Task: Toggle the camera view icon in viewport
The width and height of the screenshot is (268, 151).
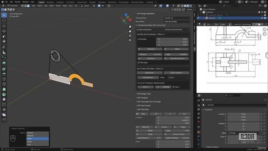Action: 130,36
